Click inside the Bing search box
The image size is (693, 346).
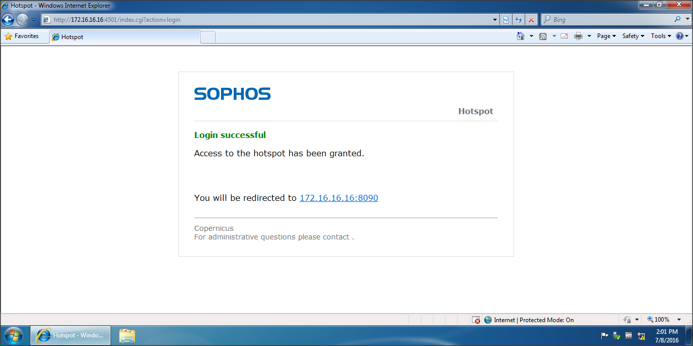[608, 20]
